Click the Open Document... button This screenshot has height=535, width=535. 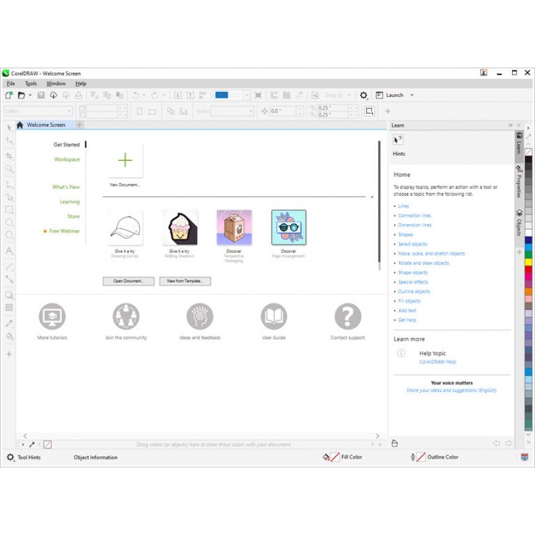[128, 281]
